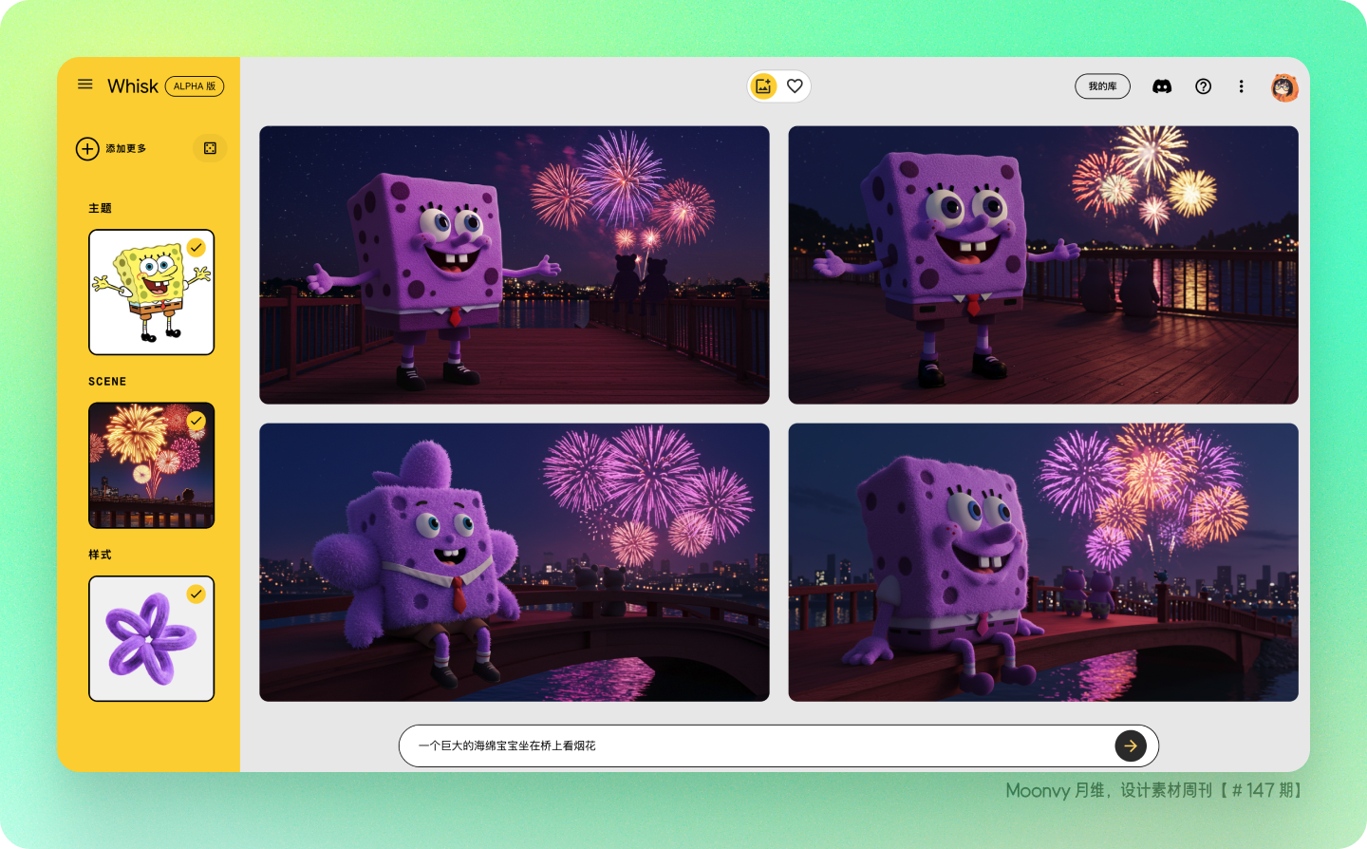Toggle the checkmark on the purple flower style
Screen dimensions: 1367x849
pos(197,594)
